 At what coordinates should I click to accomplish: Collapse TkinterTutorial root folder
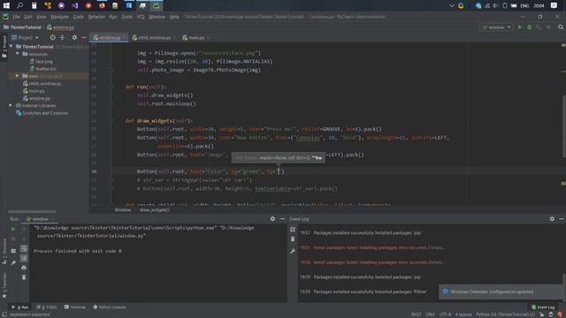point(11,47)
